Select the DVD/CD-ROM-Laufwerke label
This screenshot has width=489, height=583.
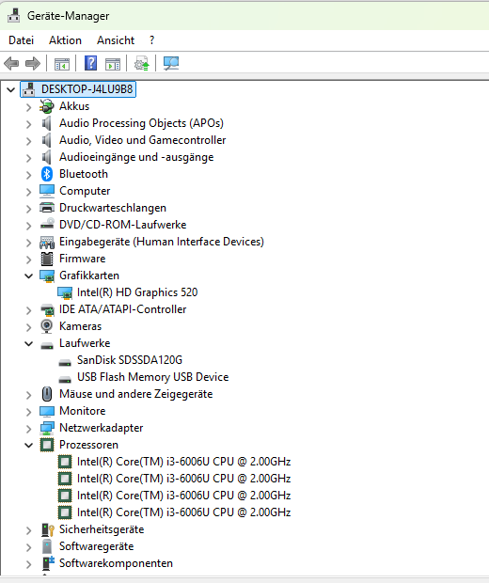[122, 225]
